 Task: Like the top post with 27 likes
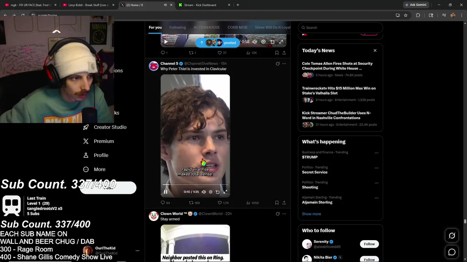(x=222, y=53)
